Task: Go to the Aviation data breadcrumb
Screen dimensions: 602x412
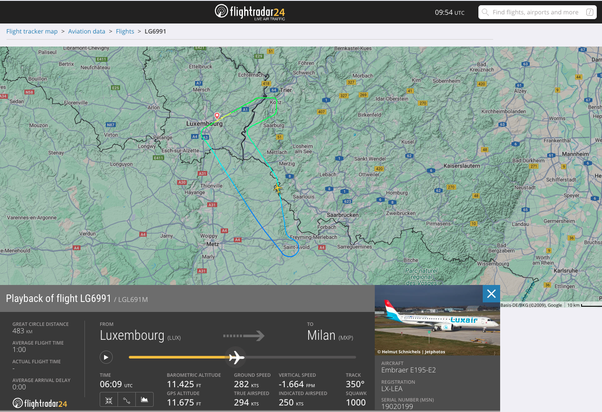Action: pyautogui.click(x=87, y=31)
